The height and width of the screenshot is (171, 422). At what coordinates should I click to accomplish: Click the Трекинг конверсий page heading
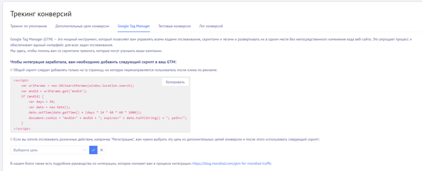click(x=41, y=14)
